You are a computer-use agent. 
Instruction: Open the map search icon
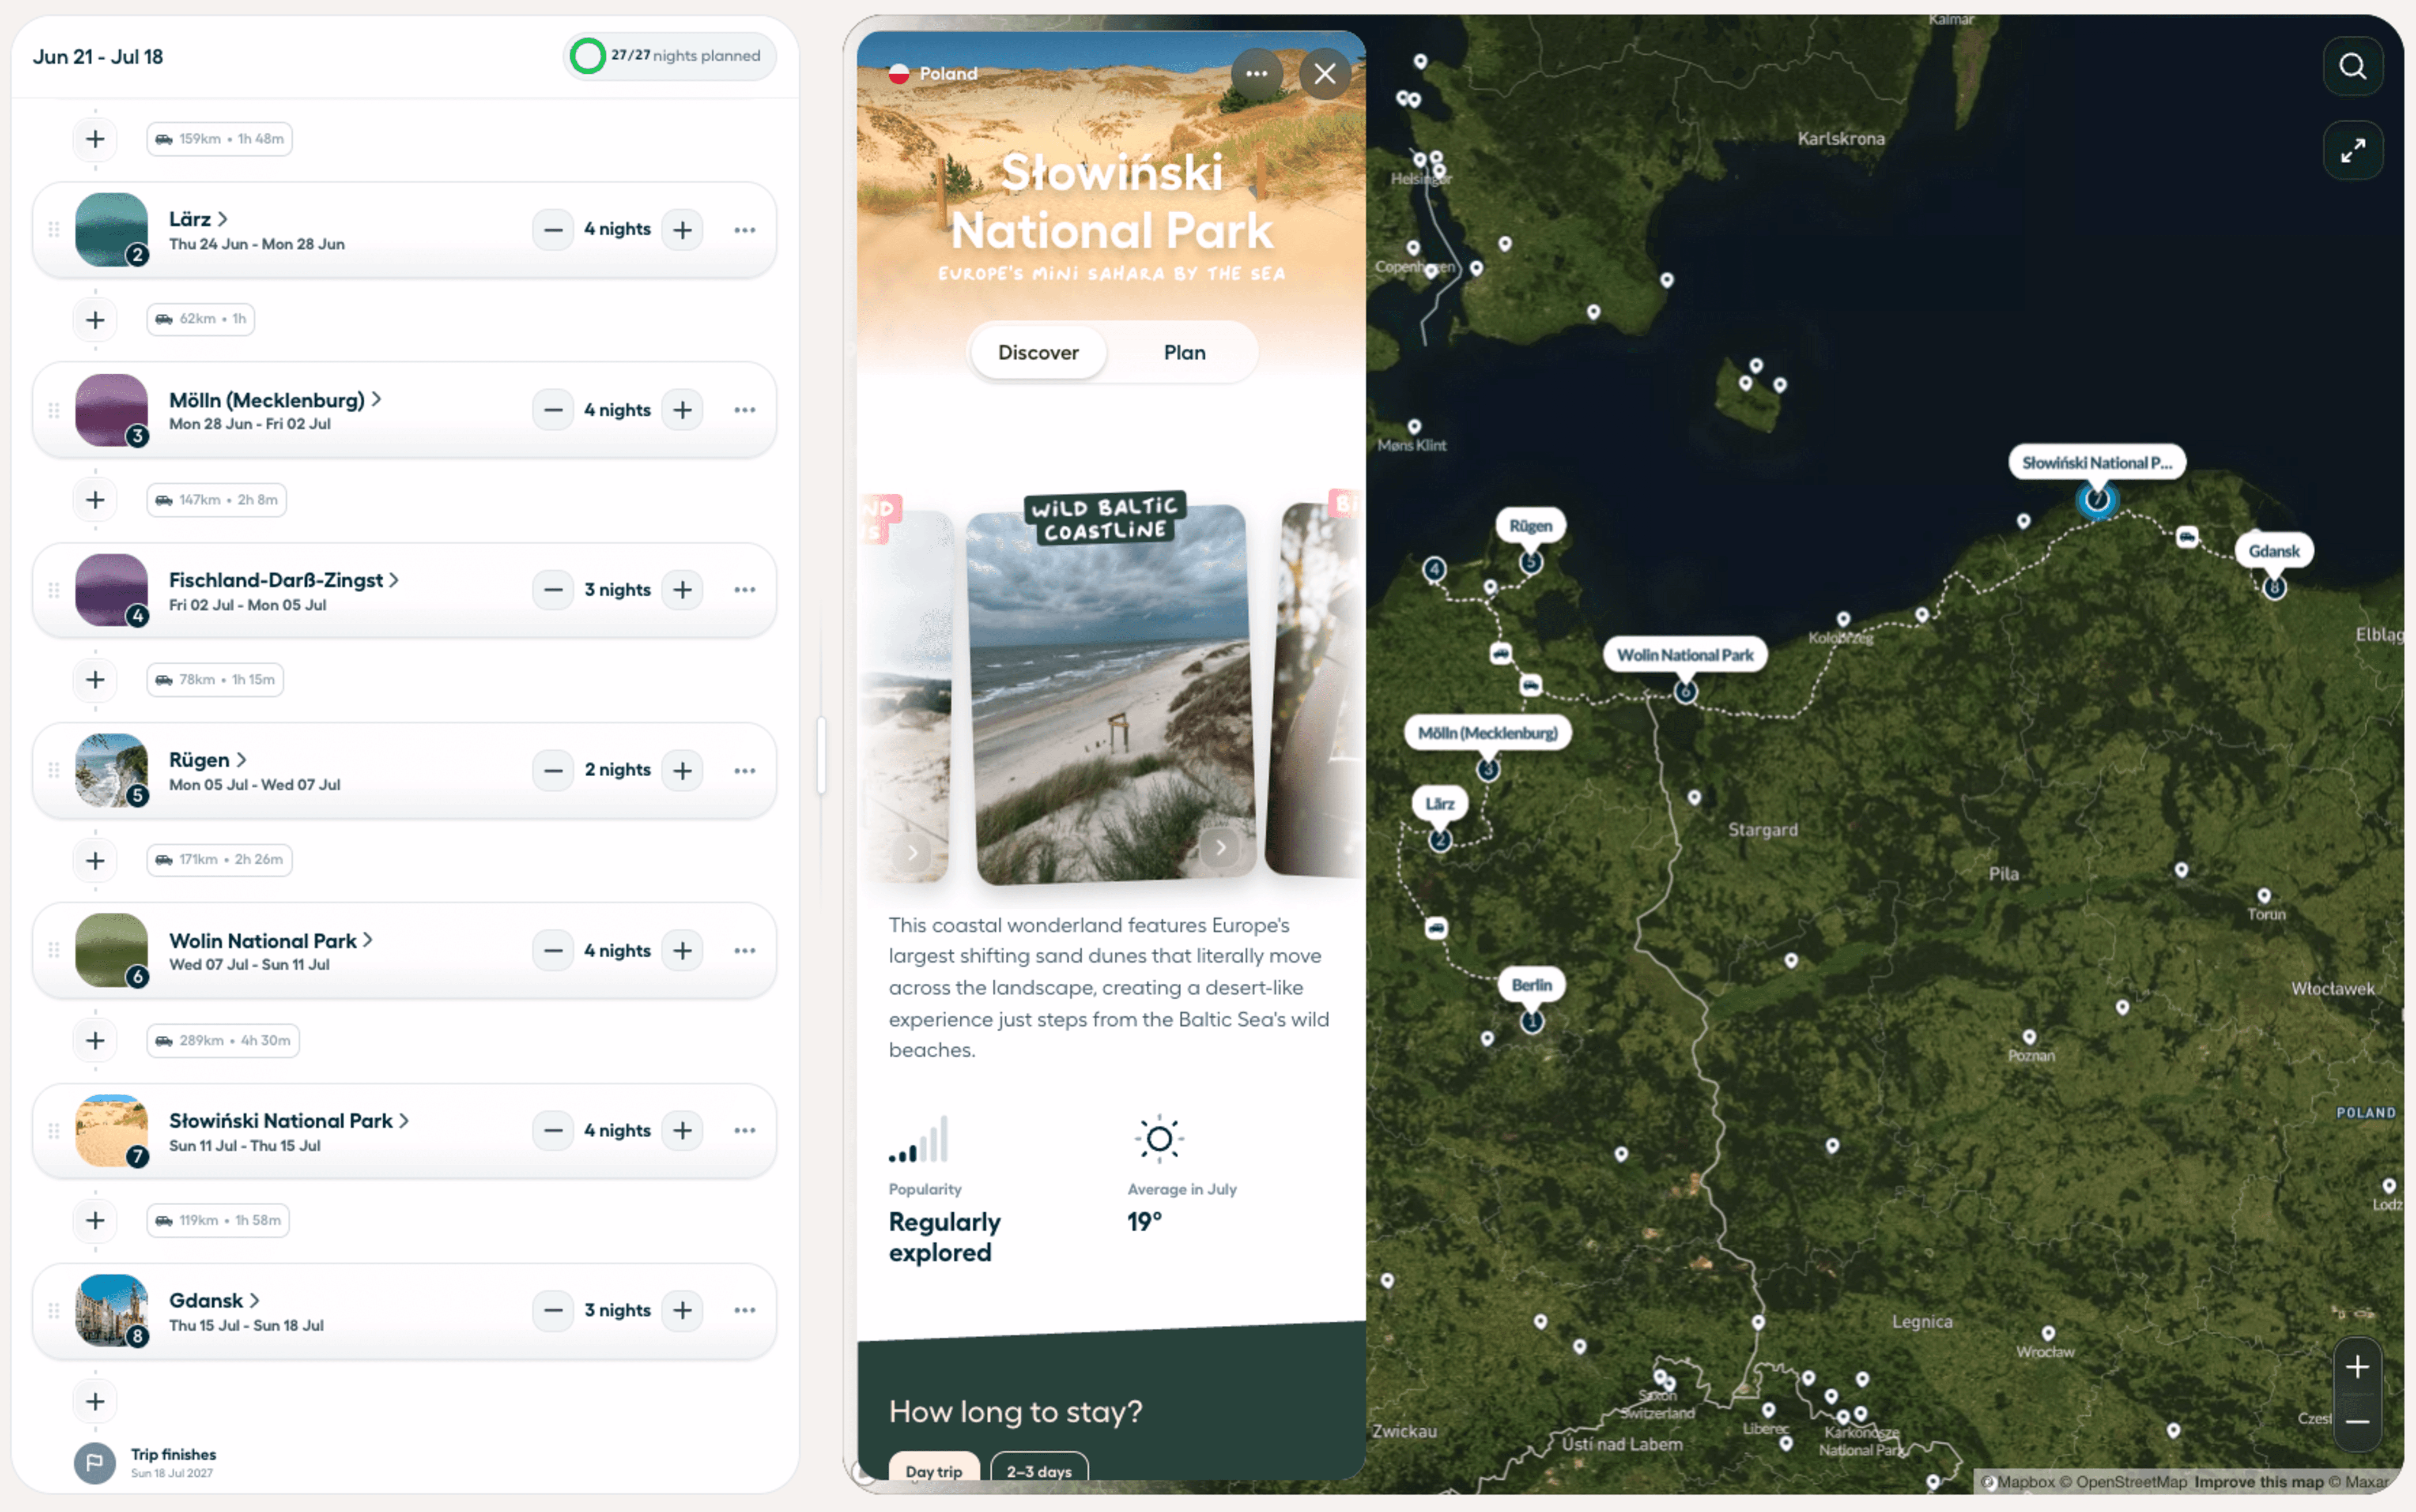click(x=2353, y=67)
